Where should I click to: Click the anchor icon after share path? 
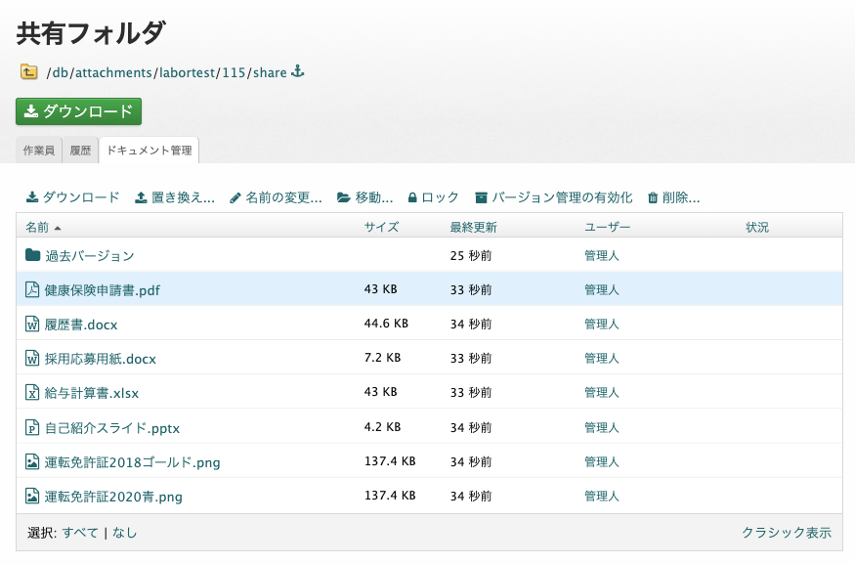coord(299,71)
